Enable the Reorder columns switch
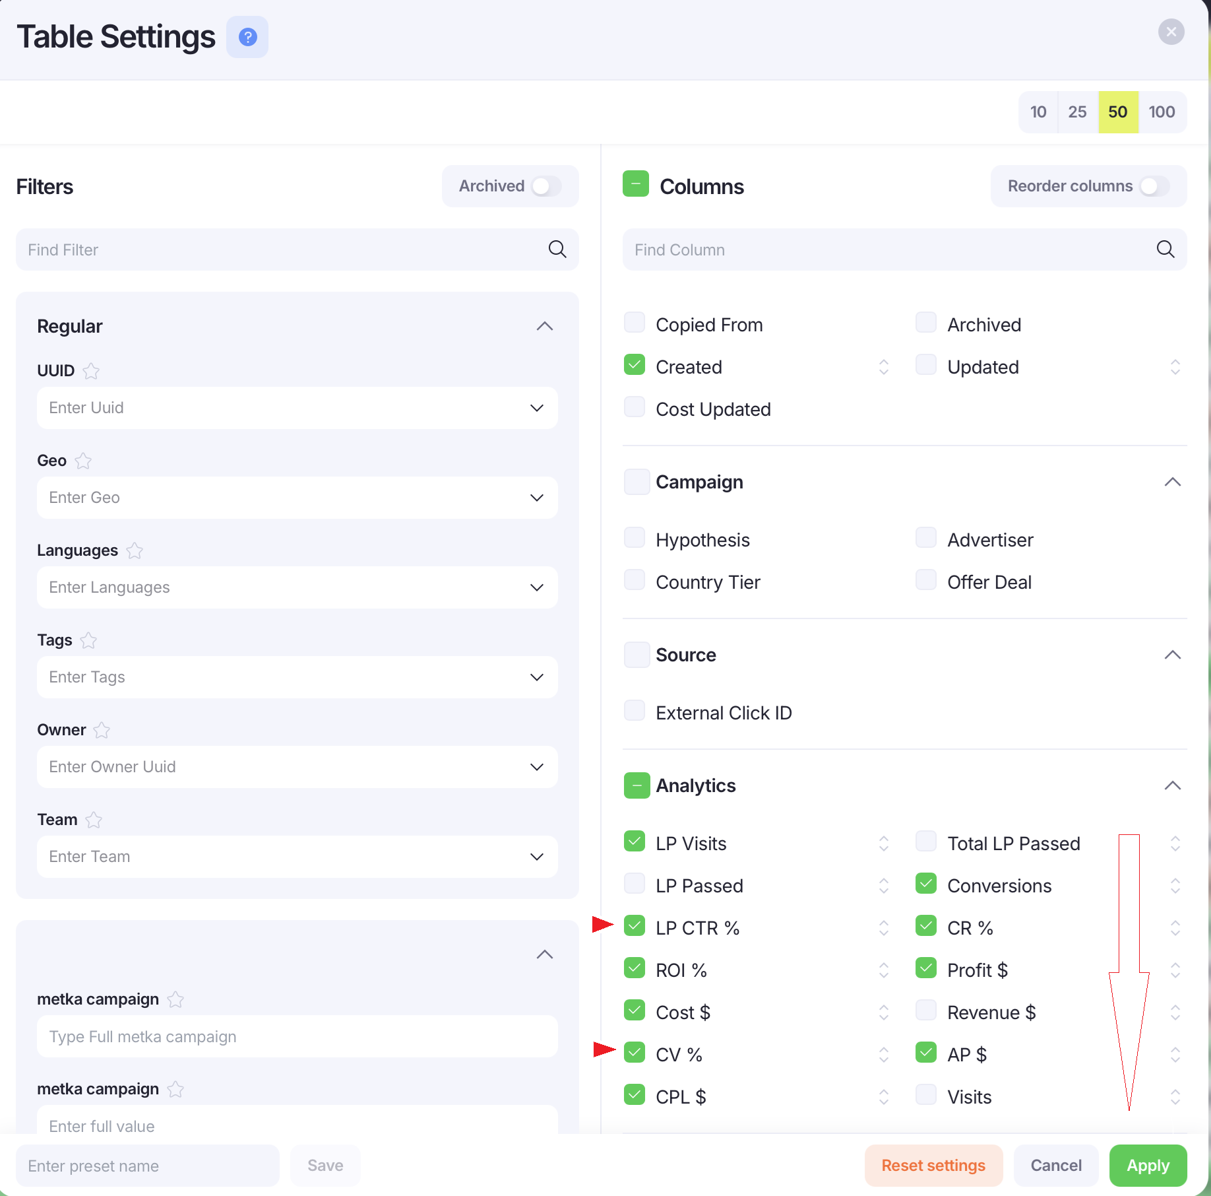The width and height of the screenshot is (1211, 1196). (1154, 186)
